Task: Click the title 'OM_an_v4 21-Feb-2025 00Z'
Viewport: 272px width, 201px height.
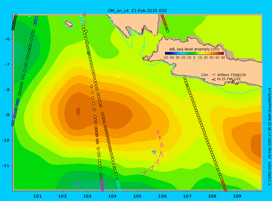Action: (137, 11)
